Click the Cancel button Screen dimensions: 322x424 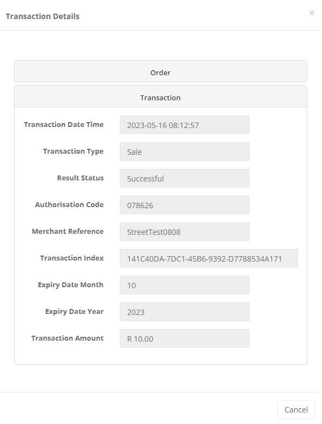(296, 410)
